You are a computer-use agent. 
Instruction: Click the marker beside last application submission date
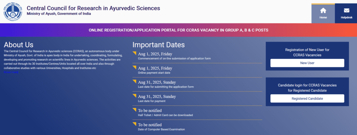[135, 82]
